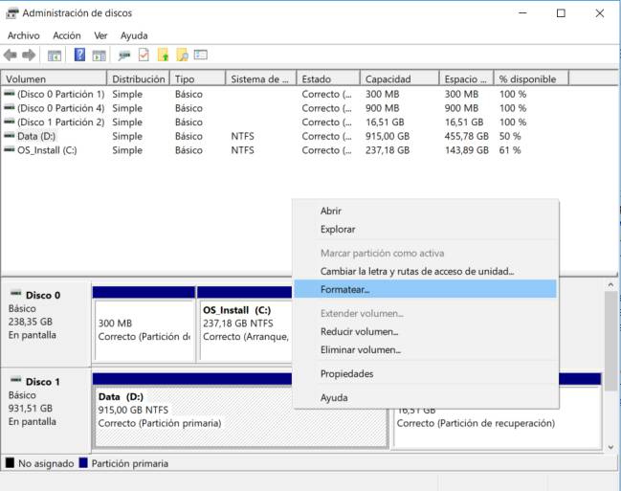
Task: Toggle the console tree pane icon
Action: [55, 56]
